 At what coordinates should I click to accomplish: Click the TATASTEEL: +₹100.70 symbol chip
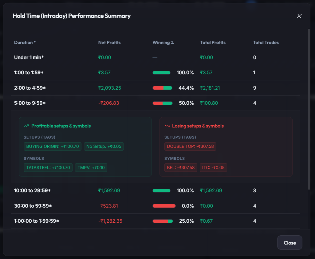(48, 168)
